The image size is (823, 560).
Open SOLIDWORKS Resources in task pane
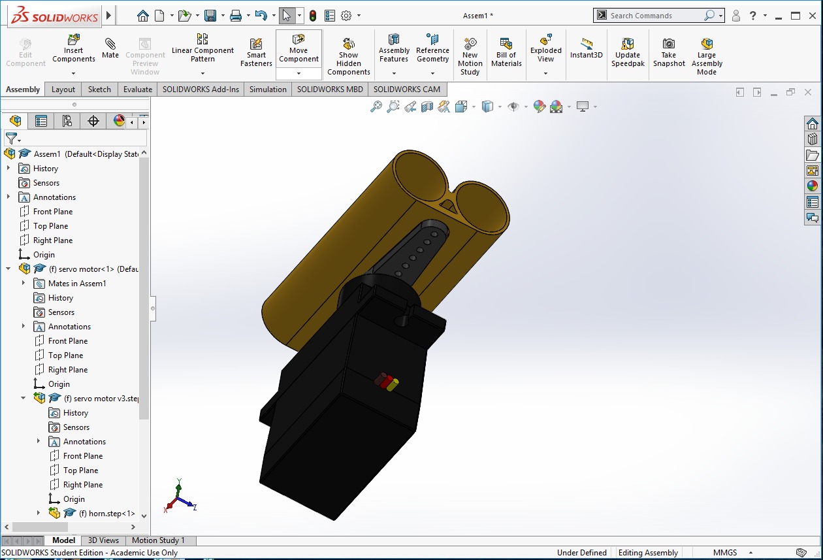tap(813, 124)
